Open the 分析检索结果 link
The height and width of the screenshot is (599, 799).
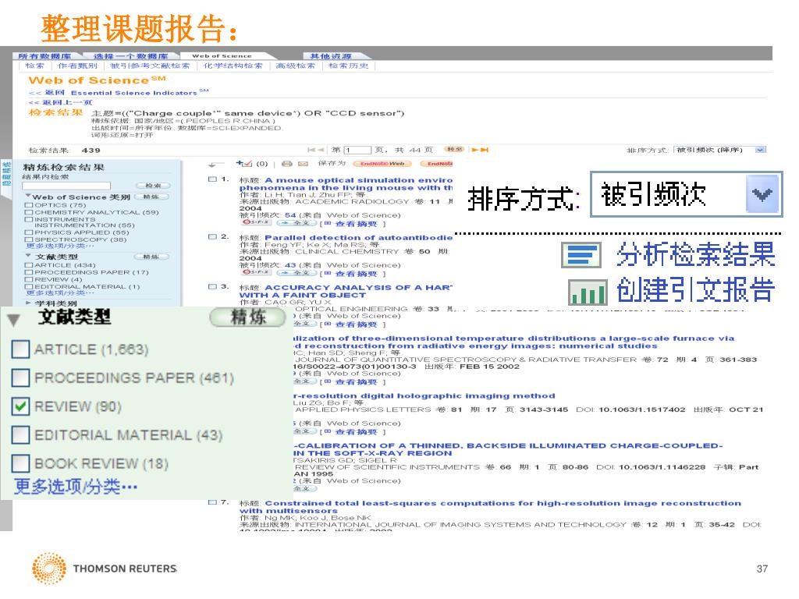click(x=695, y=255)
